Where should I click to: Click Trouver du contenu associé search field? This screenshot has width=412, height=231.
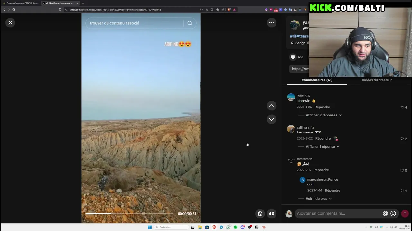(135, 23)
